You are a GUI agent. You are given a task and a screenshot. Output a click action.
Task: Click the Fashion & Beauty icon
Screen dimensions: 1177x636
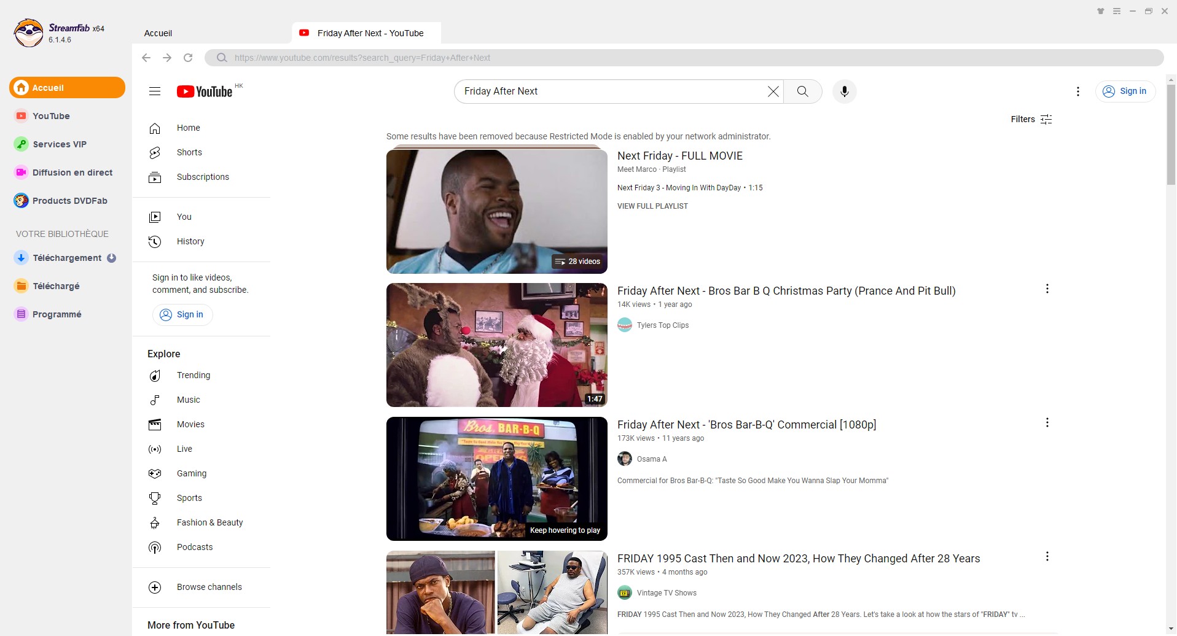(x=155, y=522)
